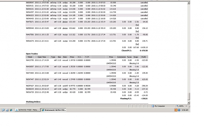204x128 pixels.
Task: Click the 'Working Orders:' heading
Action: [x=33, y=101]
